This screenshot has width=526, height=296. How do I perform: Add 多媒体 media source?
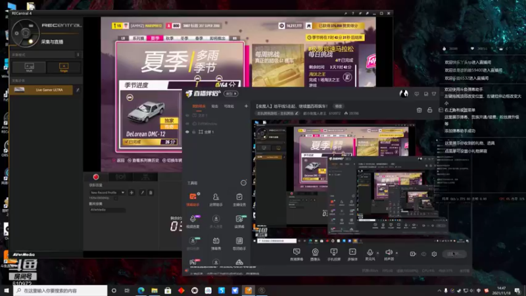[x=352, y=255]
